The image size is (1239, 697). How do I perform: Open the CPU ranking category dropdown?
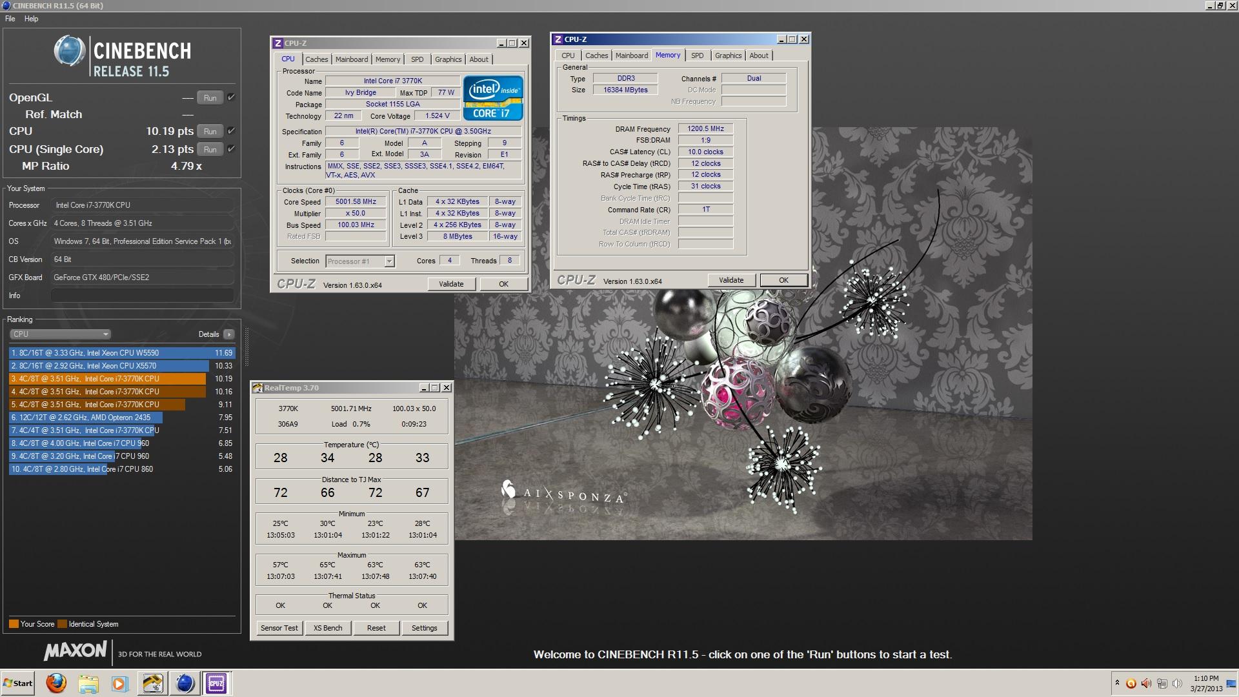point(60,334)
